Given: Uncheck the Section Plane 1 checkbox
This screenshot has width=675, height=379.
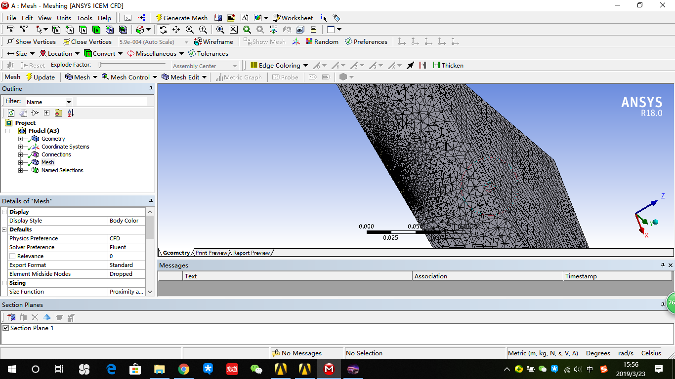Looking at the screenshot, I should click(x=5, y=328).
